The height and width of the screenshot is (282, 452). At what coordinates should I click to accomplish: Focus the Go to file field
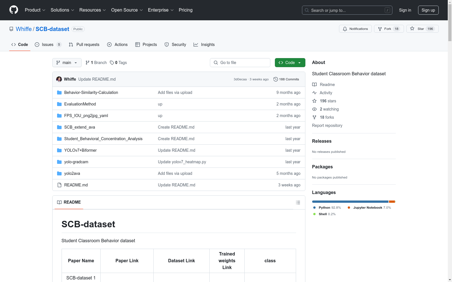click(x=240, y=63)
